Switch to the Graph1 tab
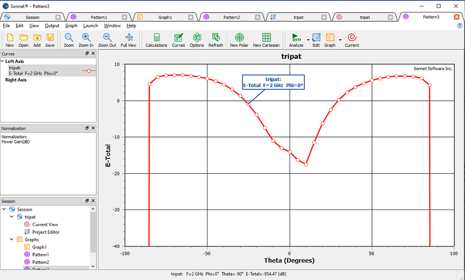The image size is (465, 280). coord(165,17)
